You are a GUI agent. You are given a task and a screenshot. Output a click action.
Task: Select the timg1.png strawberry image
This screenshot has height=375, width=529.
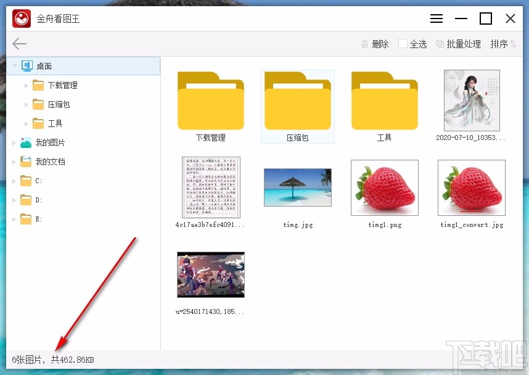(x=384, y=187)
